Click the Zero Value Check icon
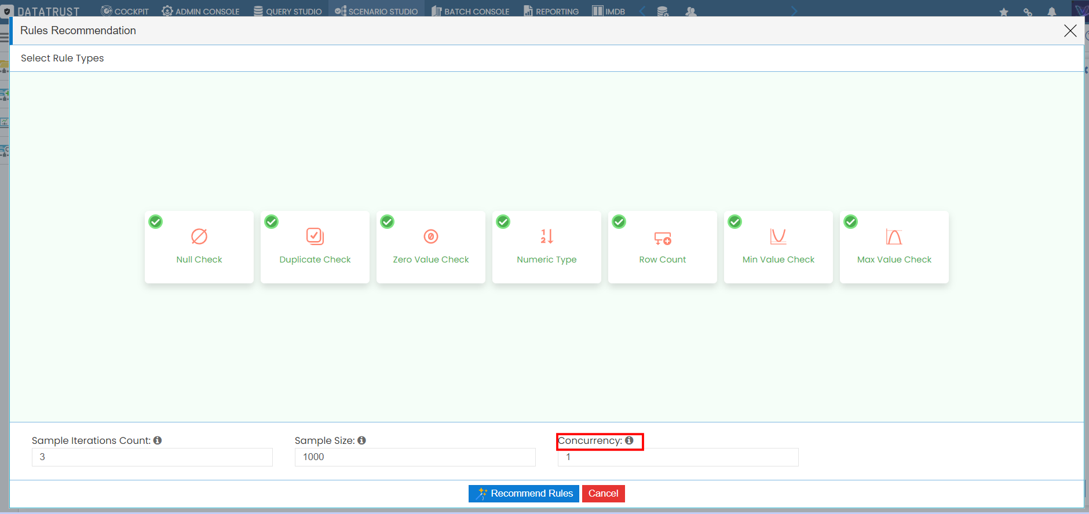The image size is (1089, 514). tap(431, 236)
